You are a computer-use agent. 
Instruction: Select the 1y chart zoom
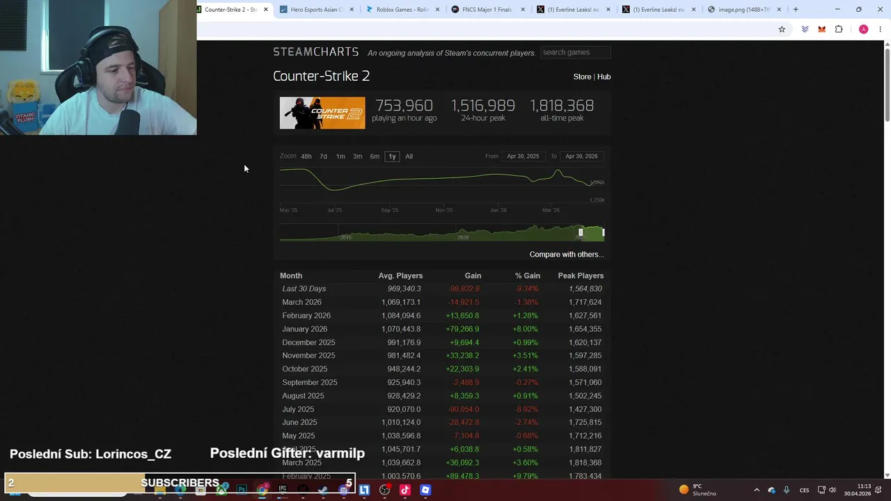392,157
